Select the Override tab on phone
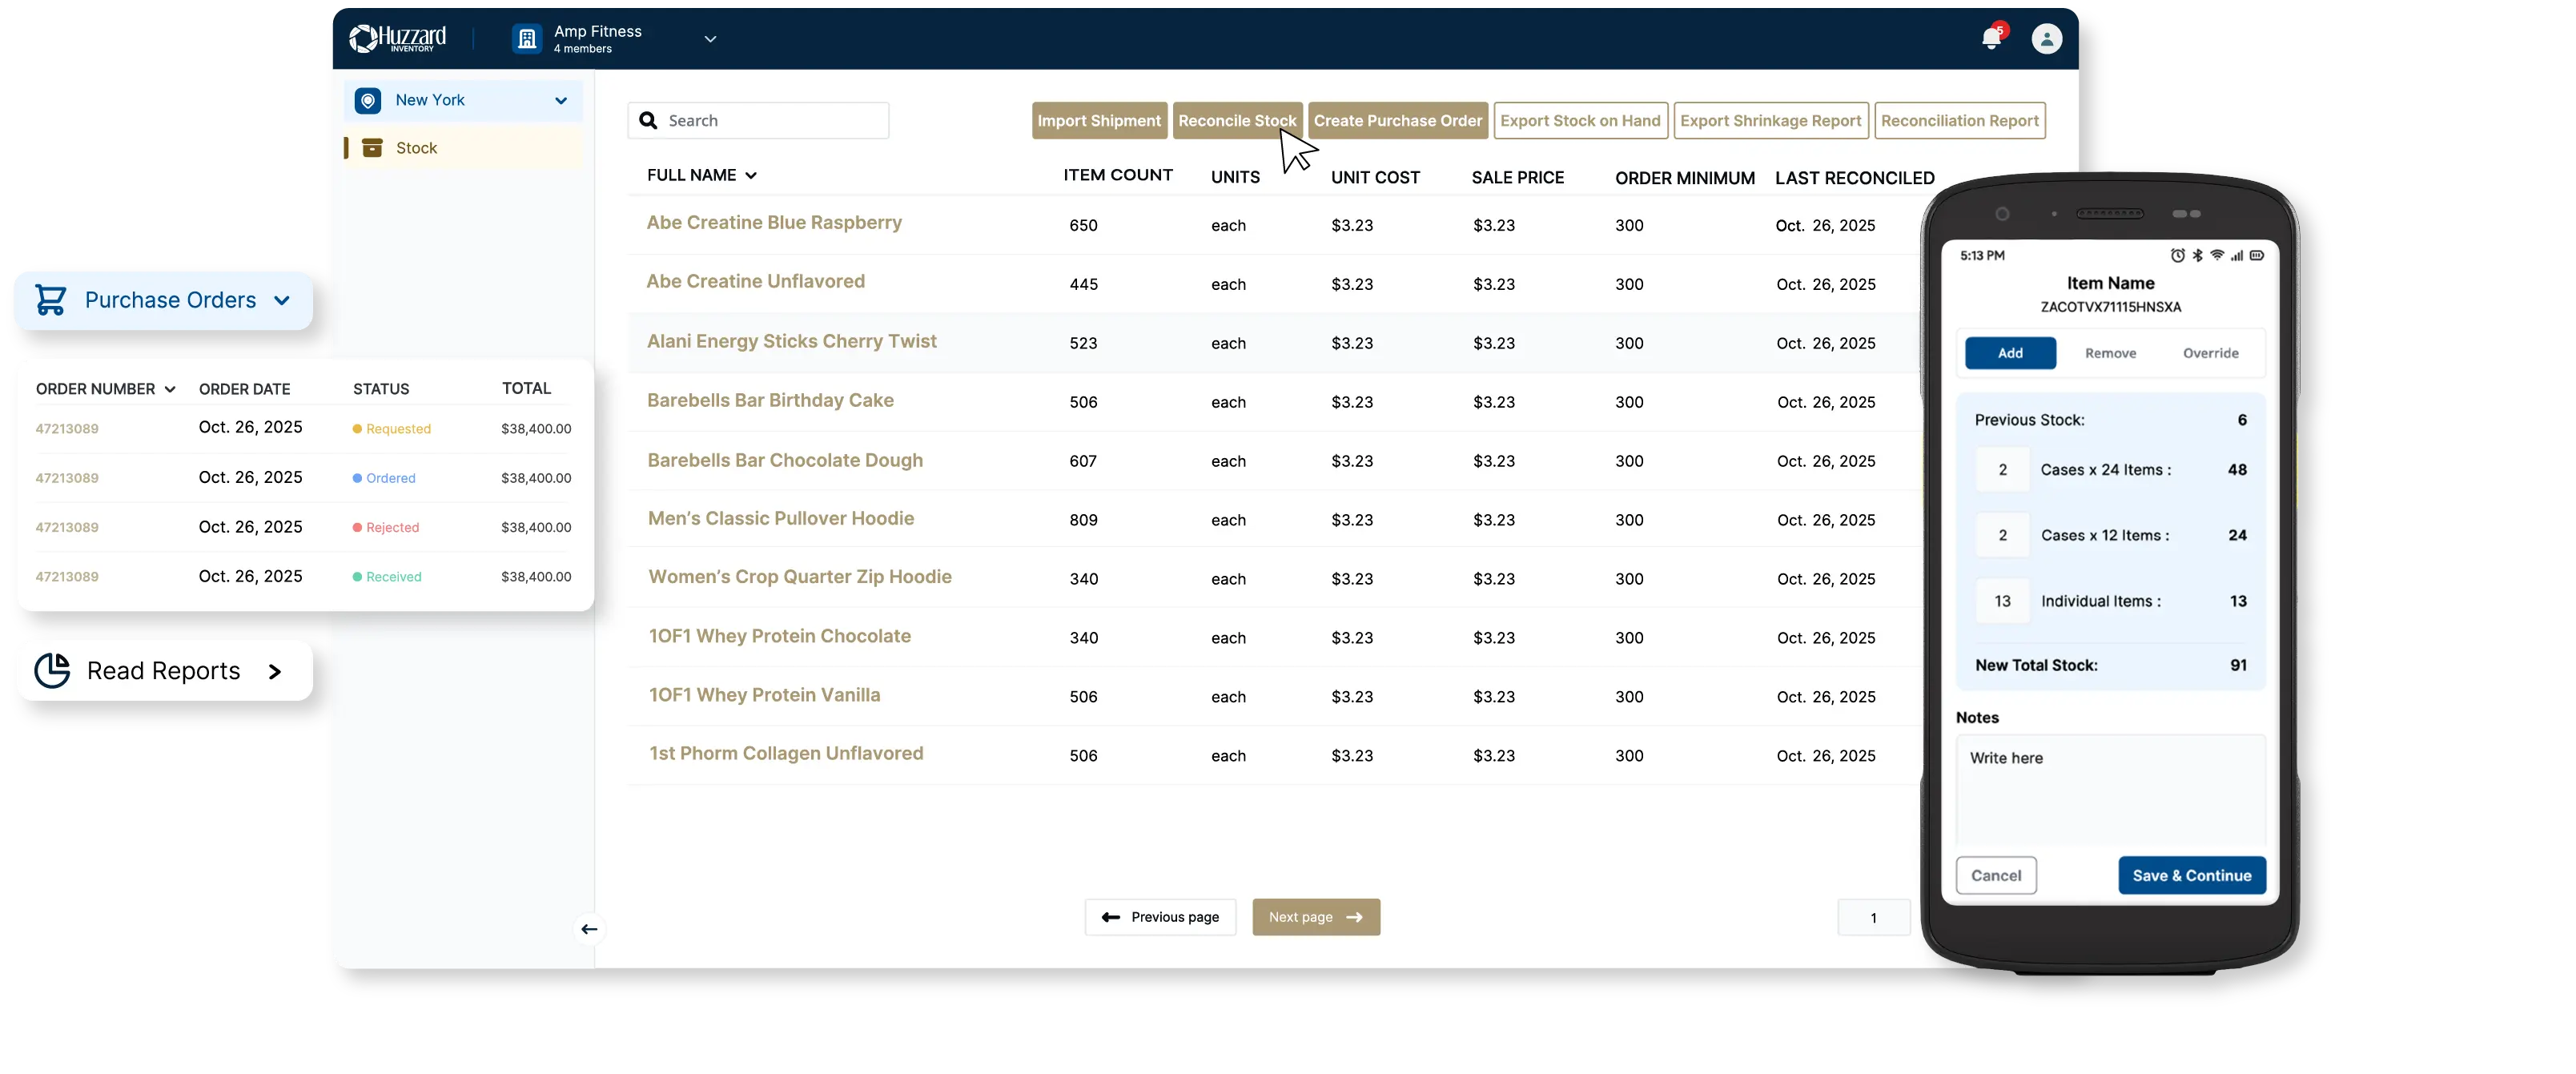This screenshot has width=2576, height=1074. pyautogui.click(x=2210, y=353)
